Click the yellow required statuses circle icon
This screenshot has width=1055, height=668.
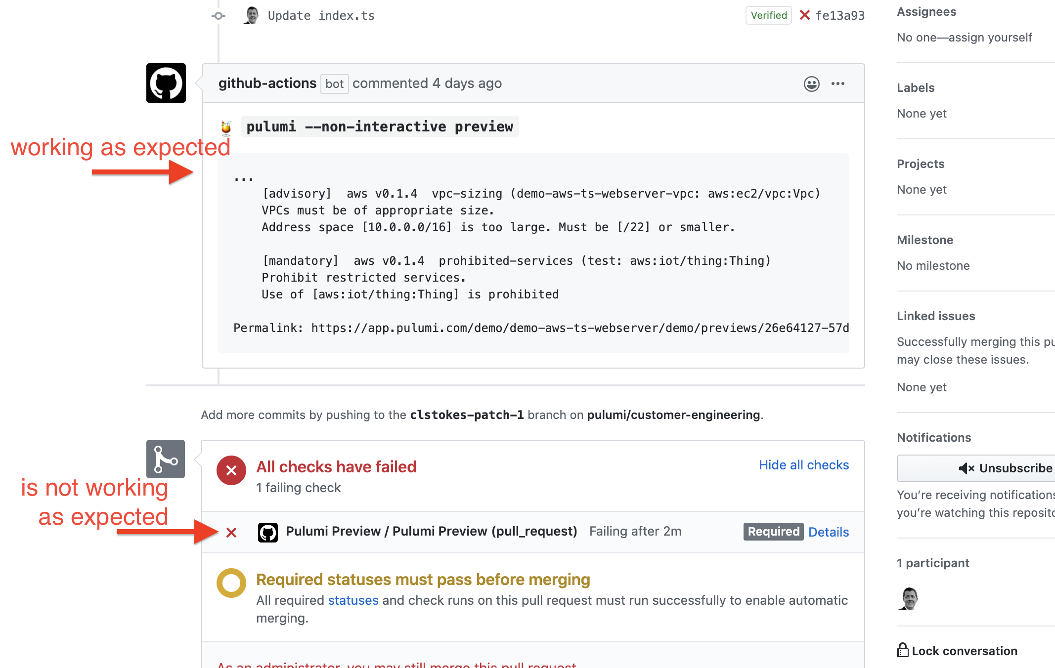click(x=231, y=583)
